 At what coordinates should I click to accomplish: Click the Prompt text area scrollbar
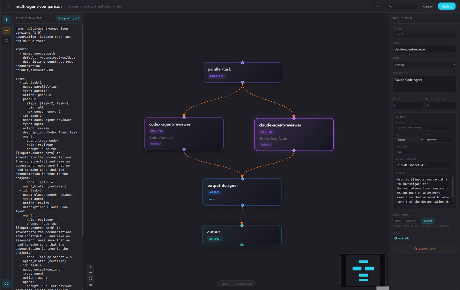pos(452,188)
